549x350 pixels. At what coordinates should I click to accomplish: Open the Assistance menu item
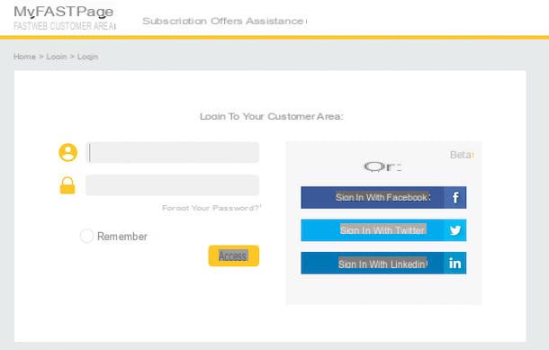(x=274, y=21)
